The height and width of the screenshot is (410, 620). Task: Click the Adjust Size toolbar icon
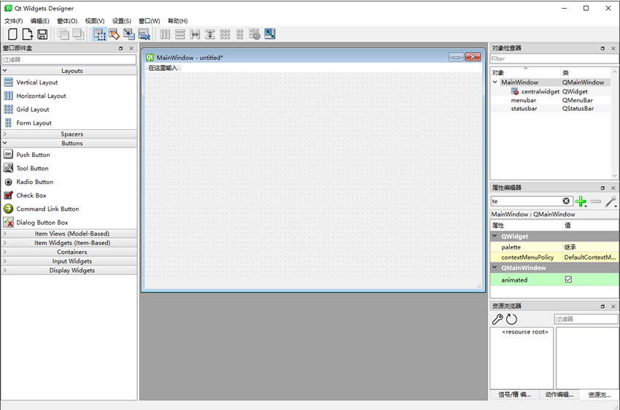point(270,34)
